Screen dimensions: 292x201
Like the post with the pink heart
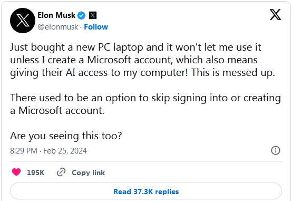[x=16, y=172]
